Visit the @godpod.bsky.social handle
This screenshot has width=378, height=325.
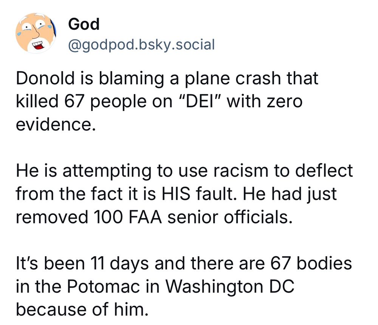(x=141, y=45)
